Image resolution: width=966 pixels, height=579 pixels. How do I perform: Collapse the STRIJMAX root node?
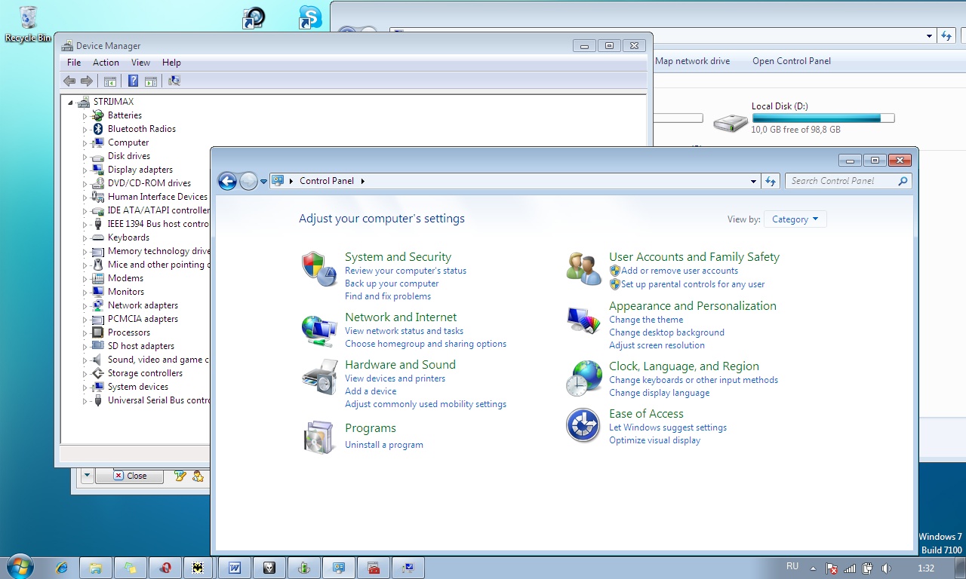tap(72, 103)
